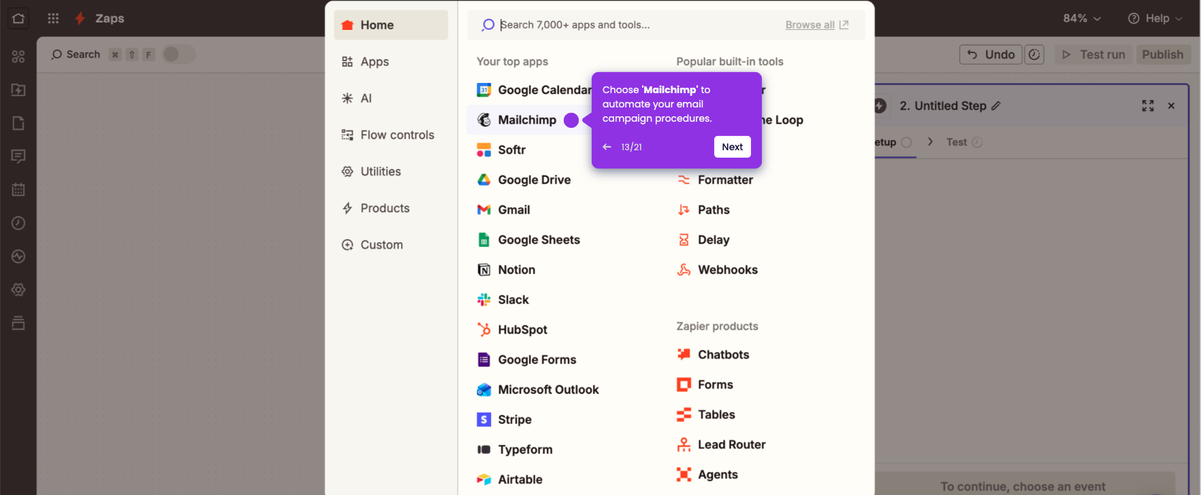Select the HubSpot app icon
1201x495 pixels.
click(x=484, y=330)
